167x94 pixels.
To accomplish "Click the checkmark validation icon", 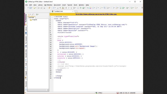I will 132,8.
